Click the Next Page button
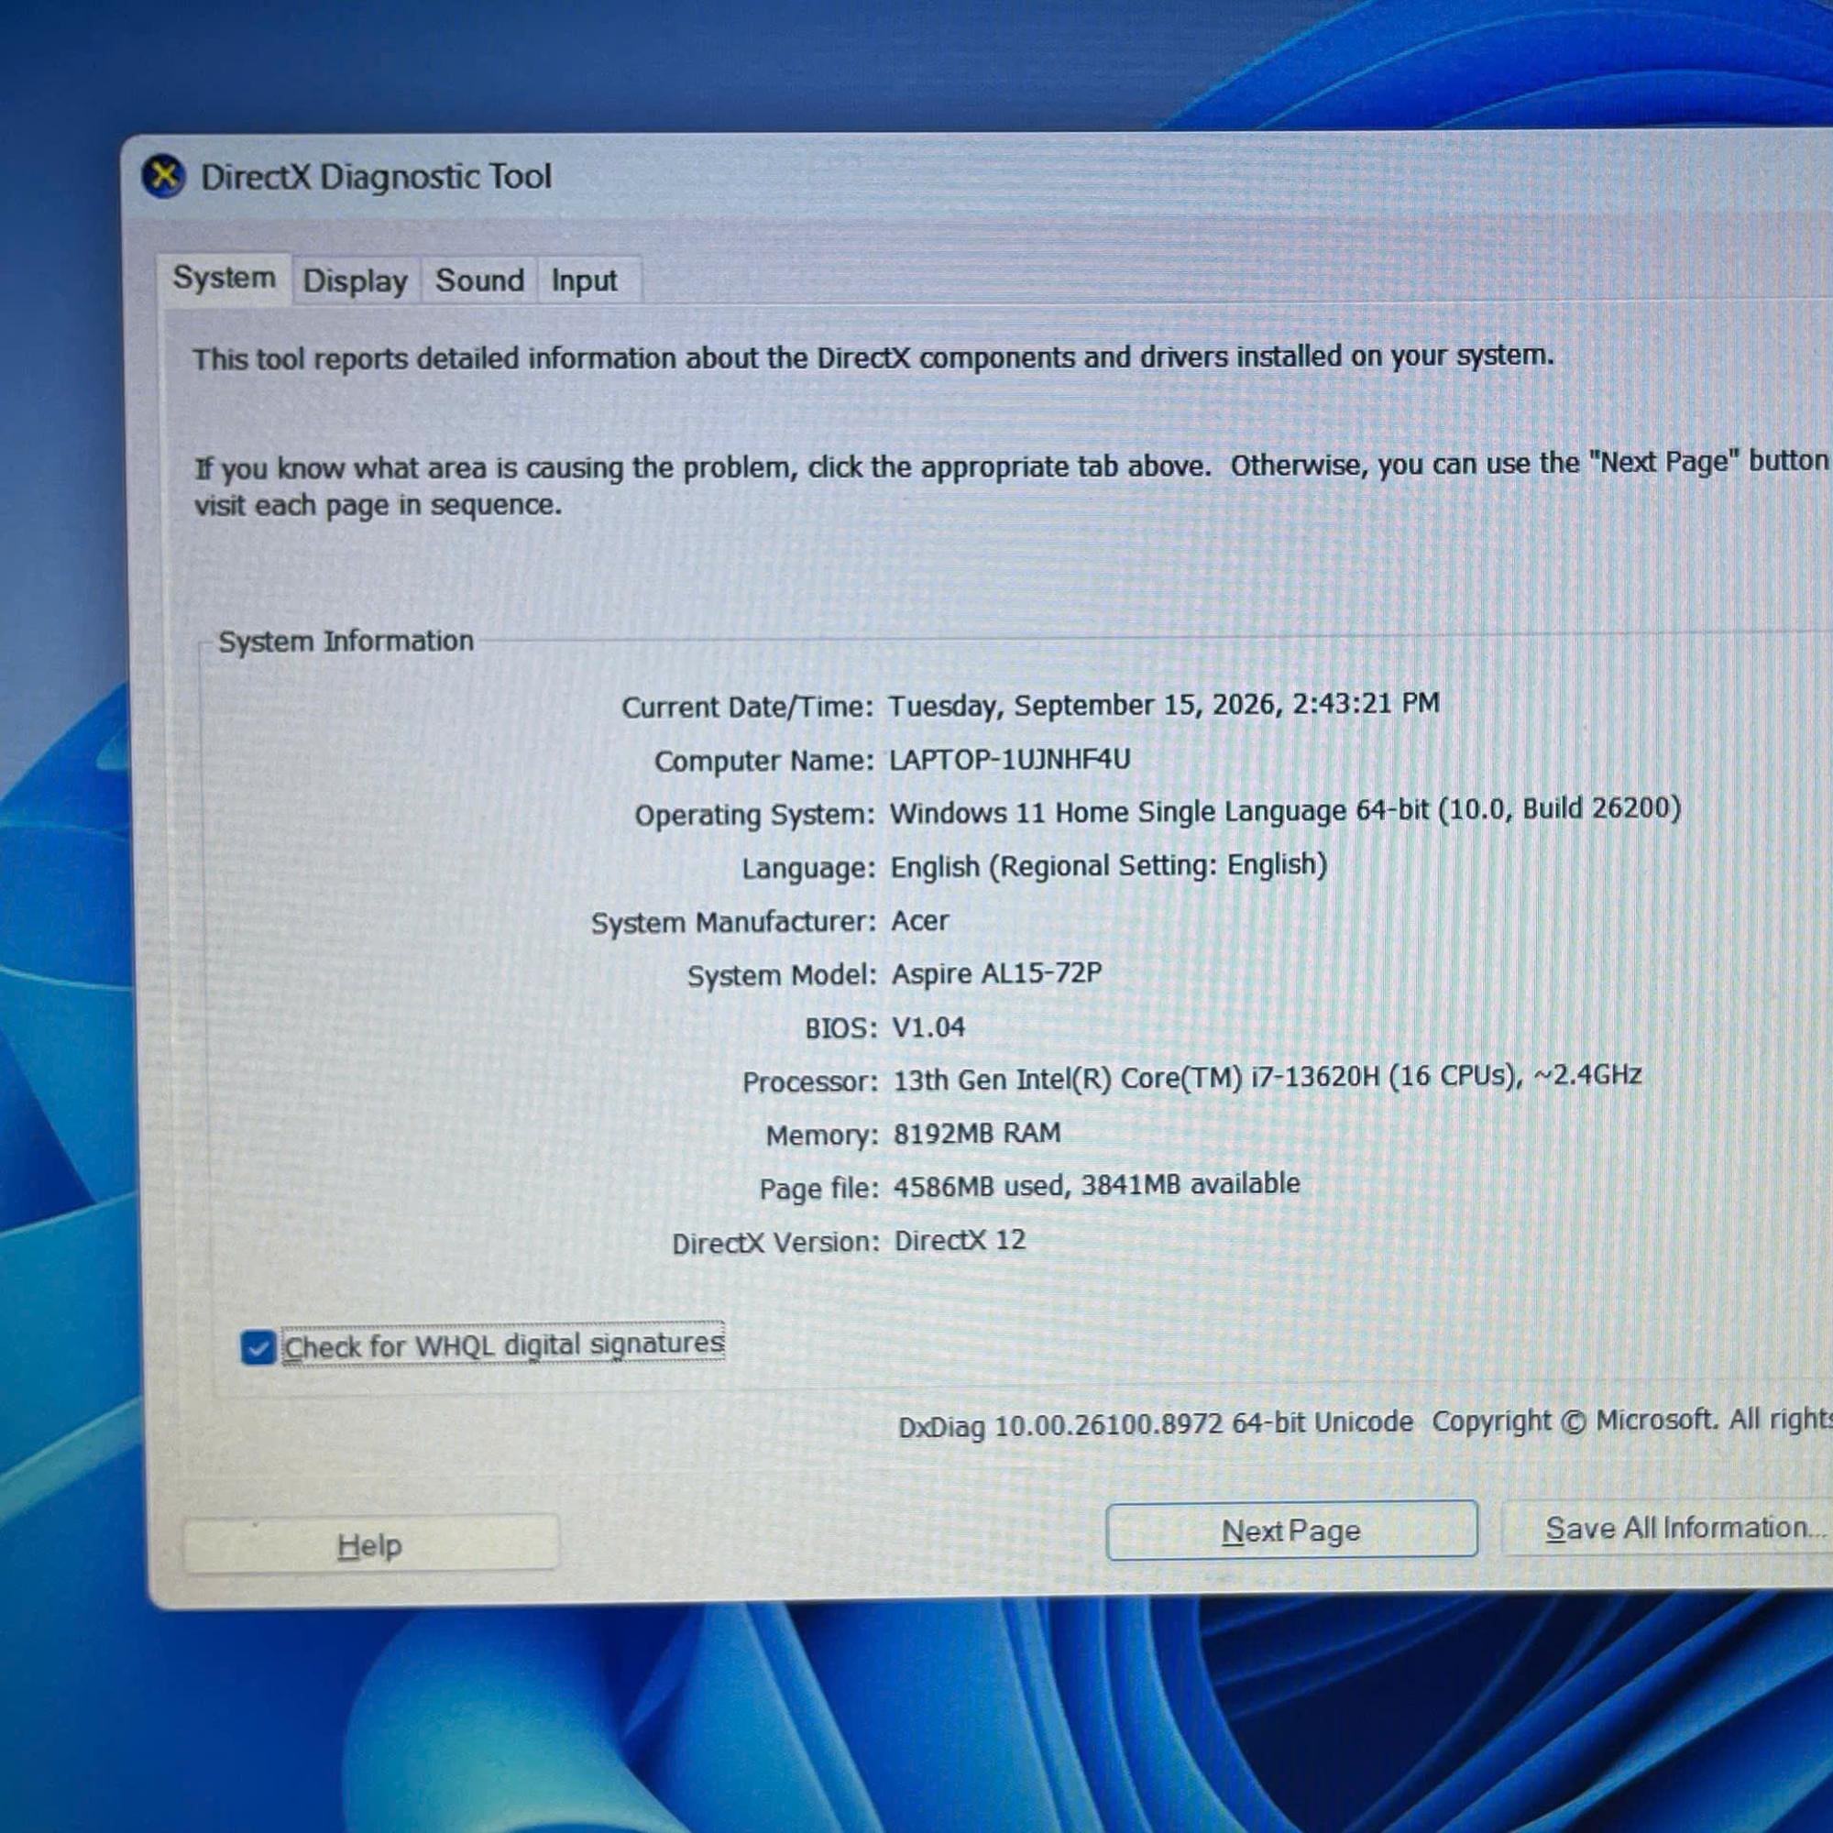Screen dimensions: 1833x1833 (1291, 1531)
